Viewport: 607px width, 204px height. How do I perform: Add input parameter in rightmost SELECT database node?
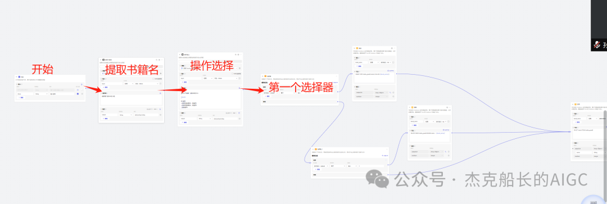tap(578, 122)
